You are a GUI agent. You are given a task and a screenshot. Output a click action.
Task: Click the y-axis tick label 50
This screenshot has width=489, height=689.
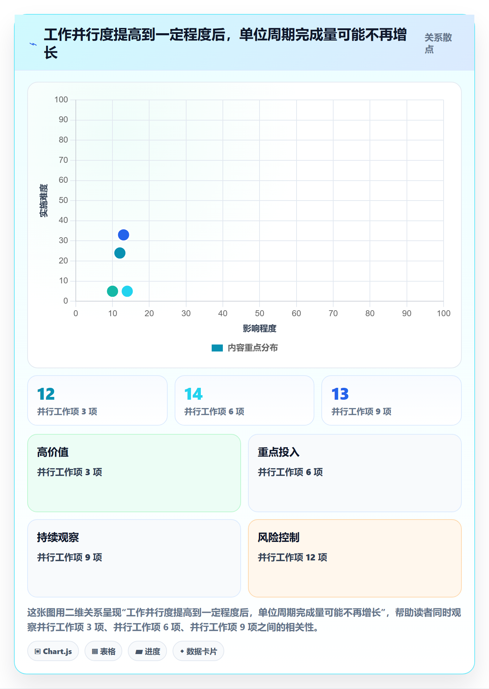pyautogui.click(x=63, y=200)
